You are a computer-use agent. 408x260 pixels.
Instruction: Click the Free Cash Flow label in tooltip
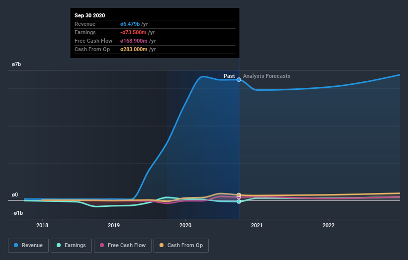[x=93, y=41]
